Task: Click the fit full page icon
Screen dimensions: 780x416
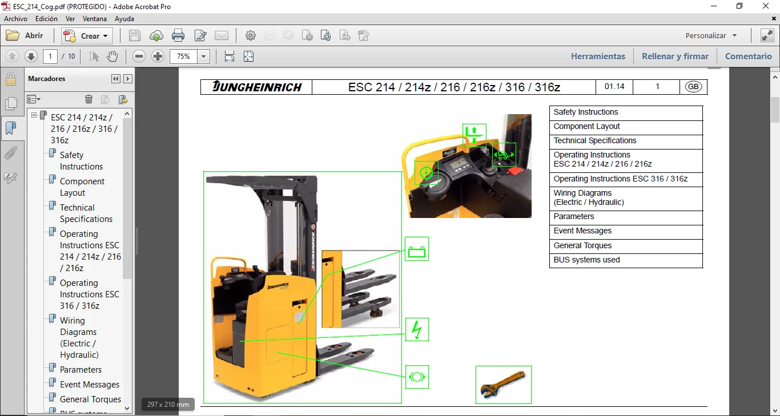Action: click(248, 56)
